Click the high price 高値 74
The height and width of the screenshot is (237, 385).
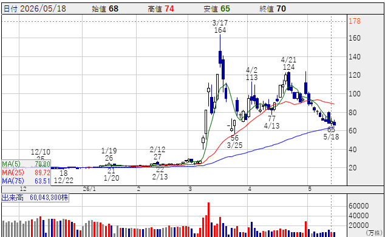tap(161, 9)
